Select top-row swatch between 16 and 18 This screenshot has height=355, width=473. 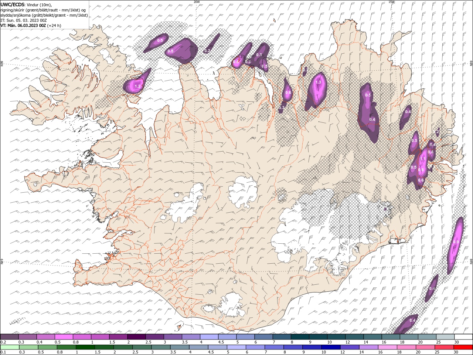point(391,337)
